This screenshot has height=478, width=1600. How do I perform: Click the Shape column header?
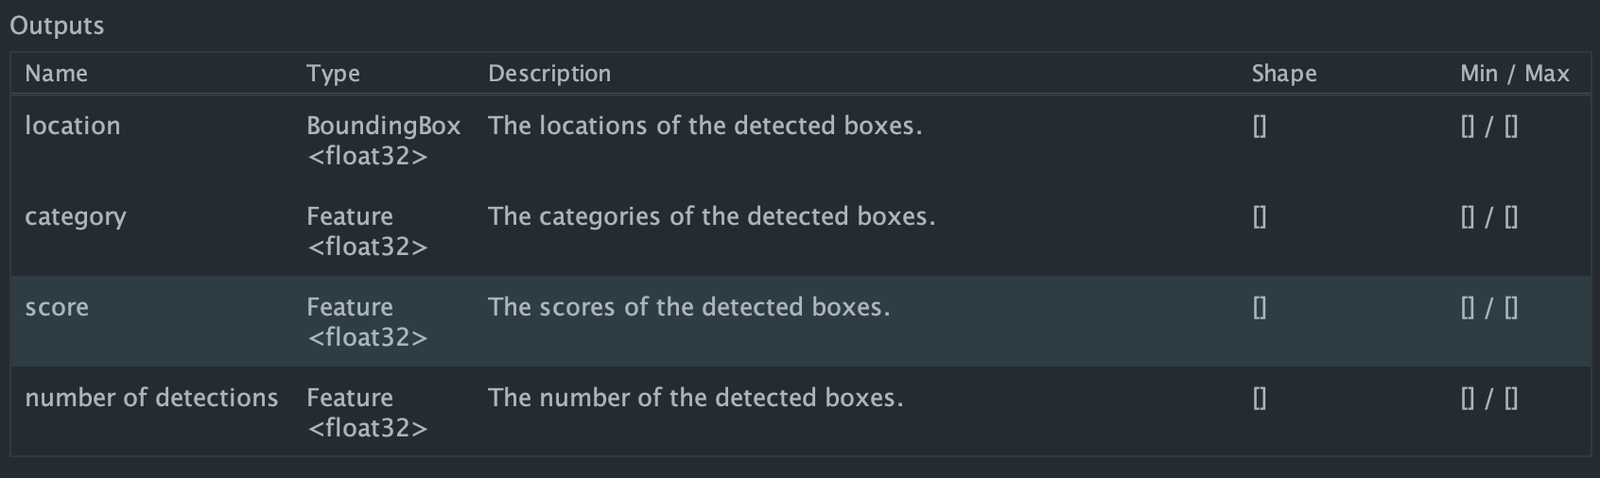pos(1284,74)
